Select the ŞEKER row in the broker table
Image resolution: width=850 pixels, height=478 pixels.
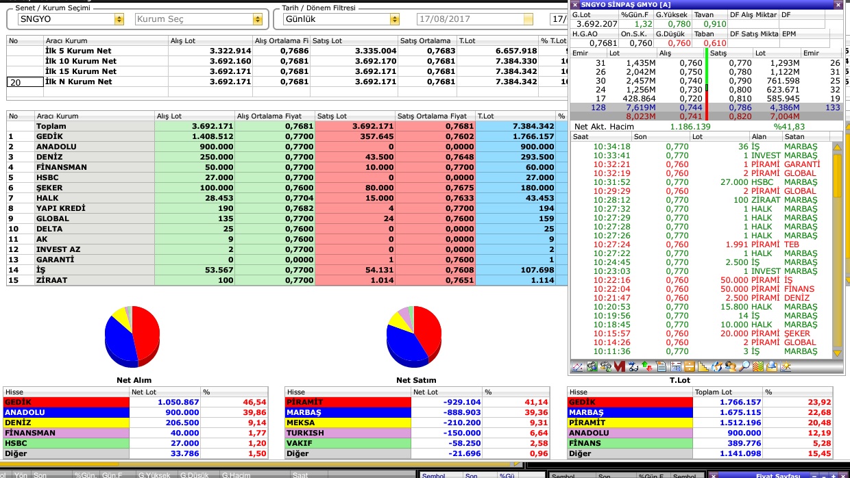(x=288, y=188)
